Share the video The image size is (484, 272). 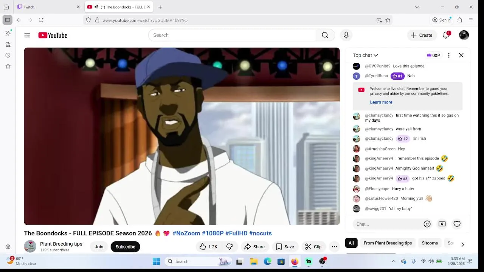pyautogui.click(x=254, y=247)
